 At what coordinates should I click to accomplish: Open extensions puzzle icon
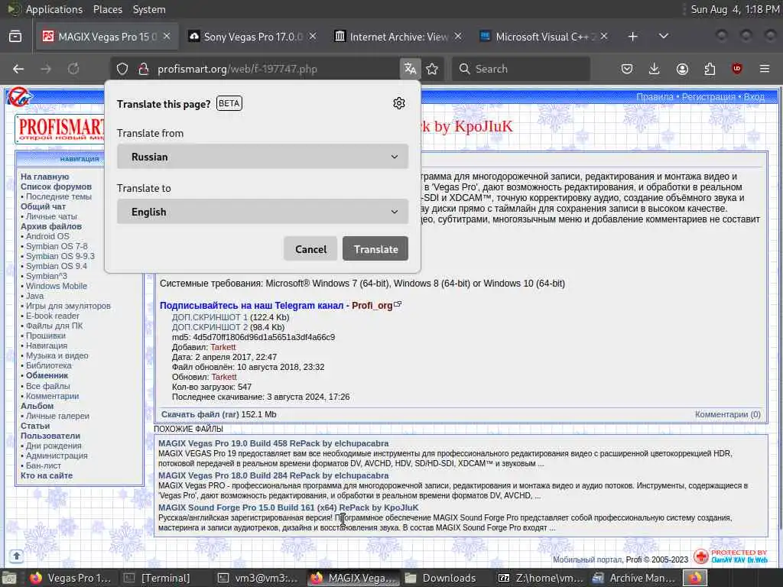(710, 69)
